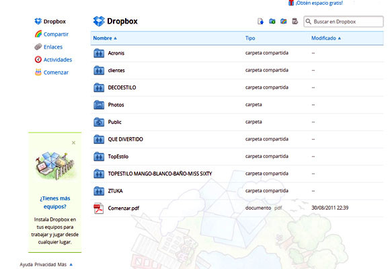The image size is (390, 269).
Task: Click the new folder toolbar icon
Action: [272, 22]
